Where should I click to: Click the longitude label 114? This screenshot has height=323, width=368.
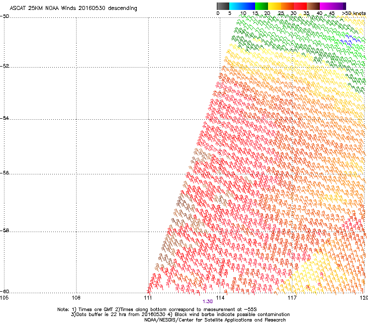(x=220, y=298)
